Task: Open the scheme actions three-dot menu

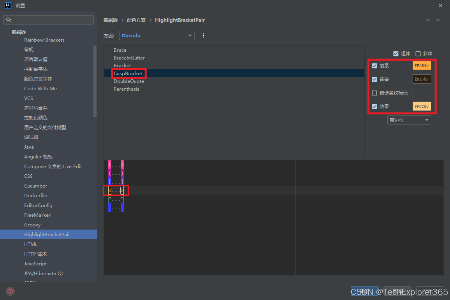Action: (204, 35)
